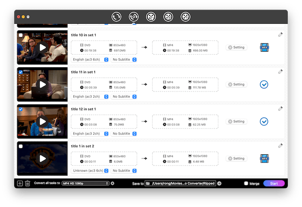Click the trash delete icon
The width and height of the screenshot is (302, 207).
(28, 183)
